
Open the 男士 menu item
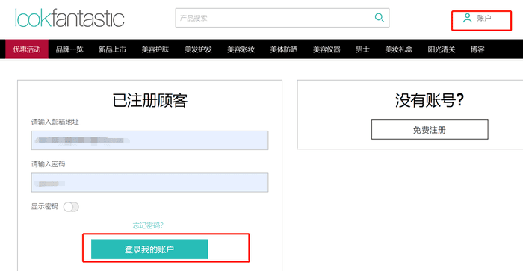362,49
